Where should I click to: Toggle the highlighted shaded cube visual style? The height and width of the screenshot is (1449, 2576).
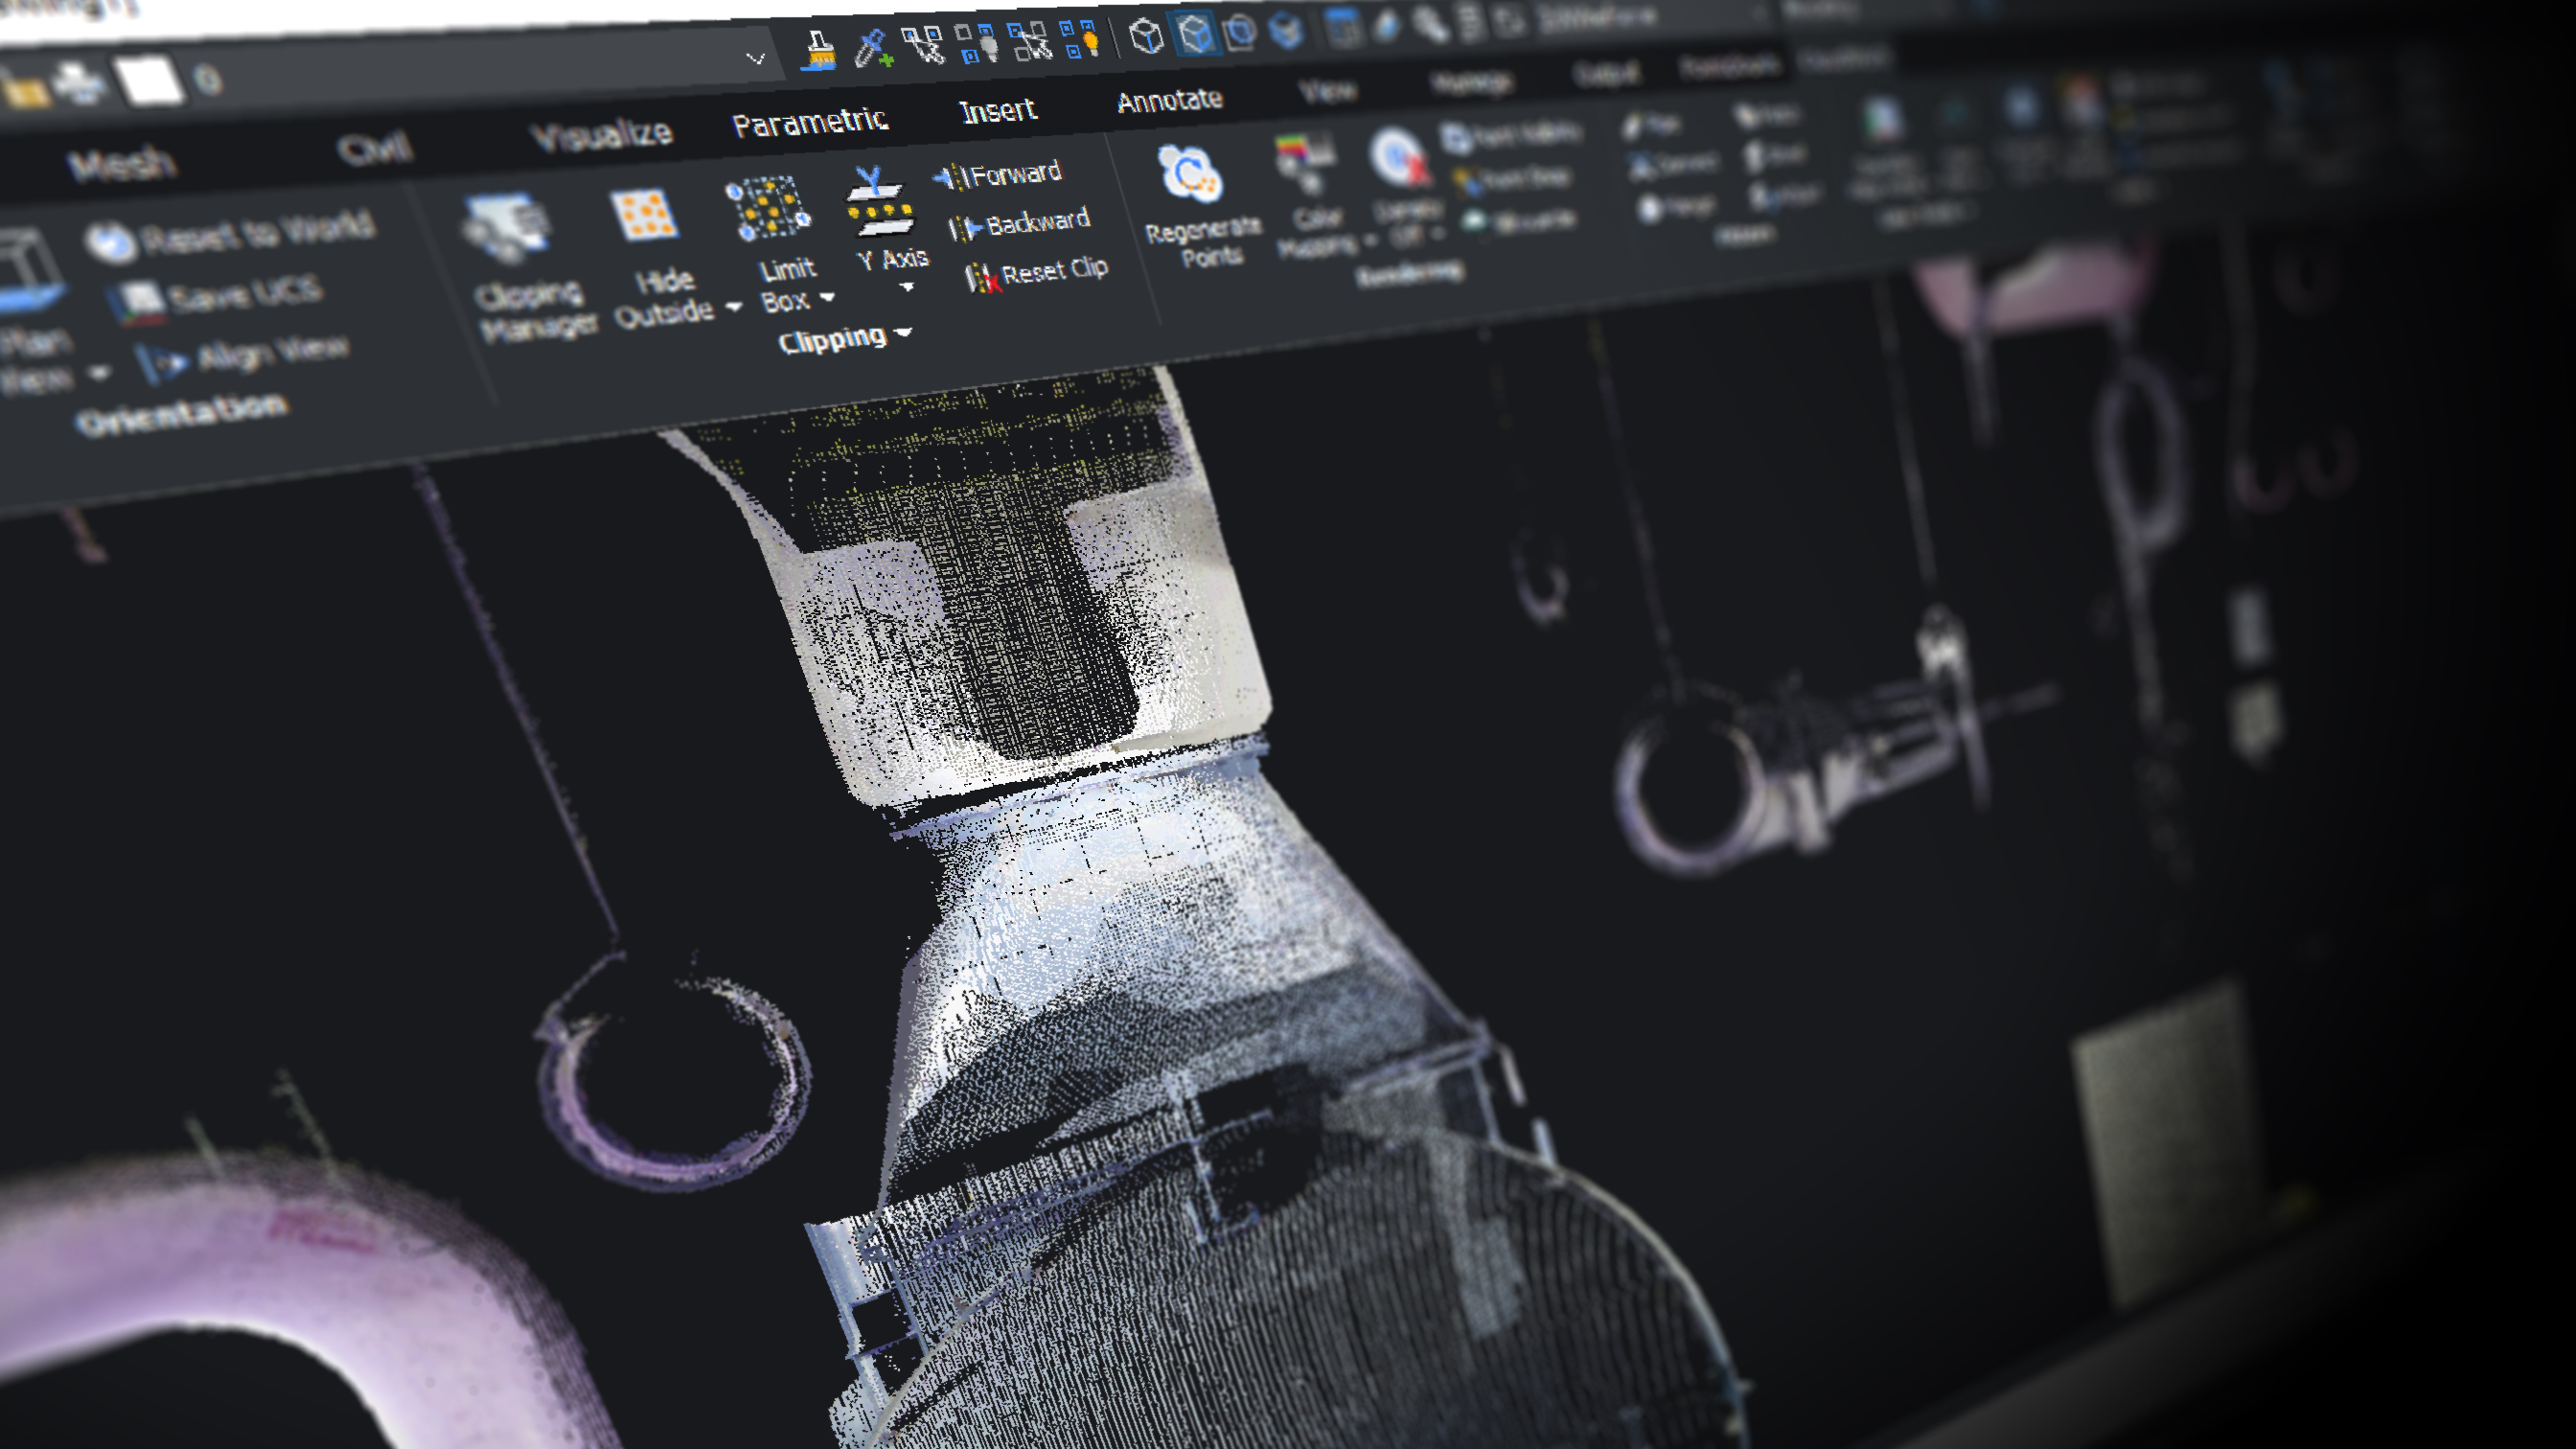tap(1195, 34)
